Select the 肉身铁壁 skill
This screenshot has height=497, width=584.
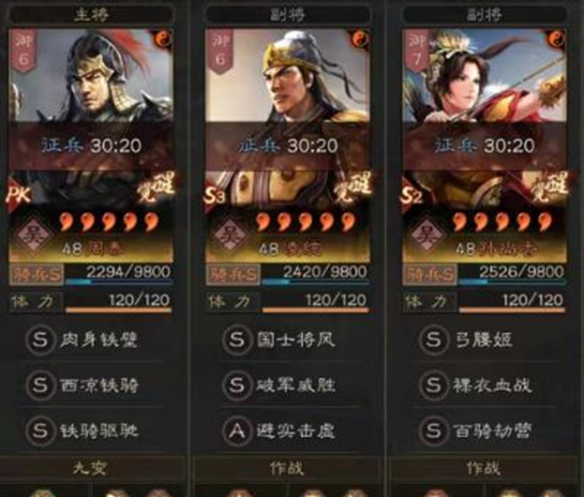coord(98,339)
